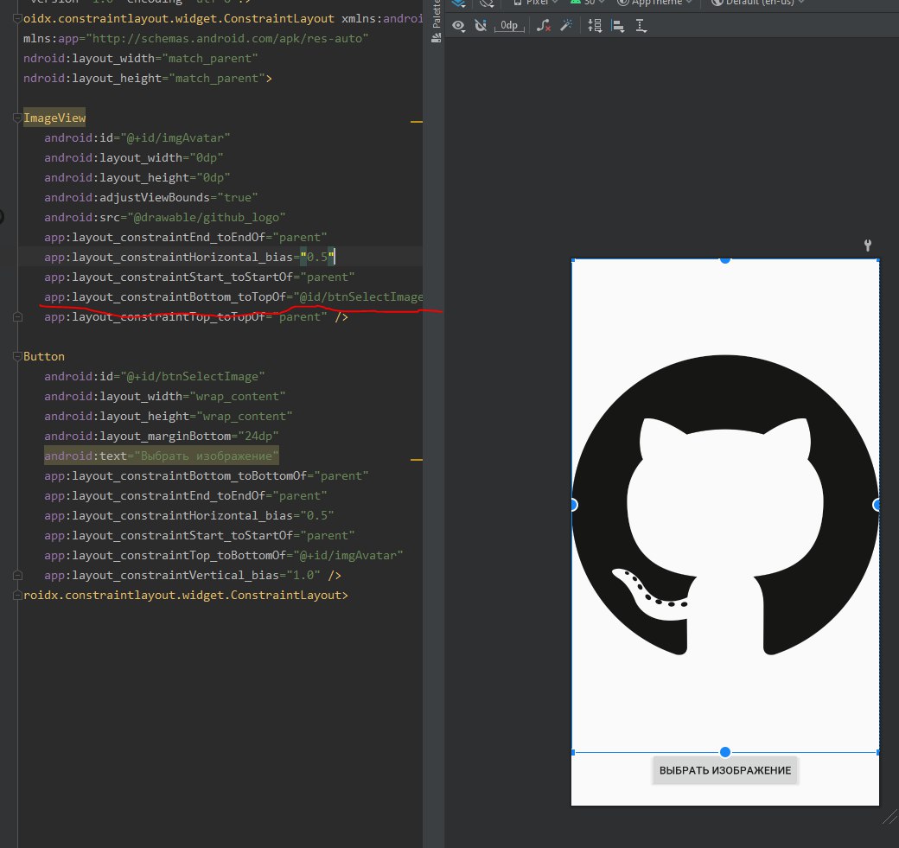Click the fold end marker at constraintTop_toTopOf line
The height and width of the screenshot is (848, 899).
click(x=18, y=316)
